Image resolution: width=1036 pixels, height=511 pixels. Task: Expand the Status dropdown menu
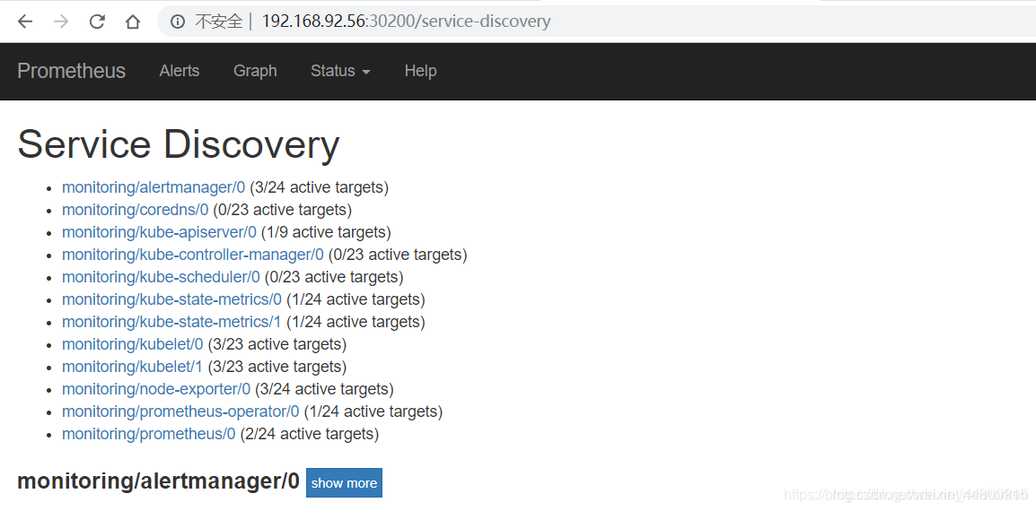[x=340, y=71]
